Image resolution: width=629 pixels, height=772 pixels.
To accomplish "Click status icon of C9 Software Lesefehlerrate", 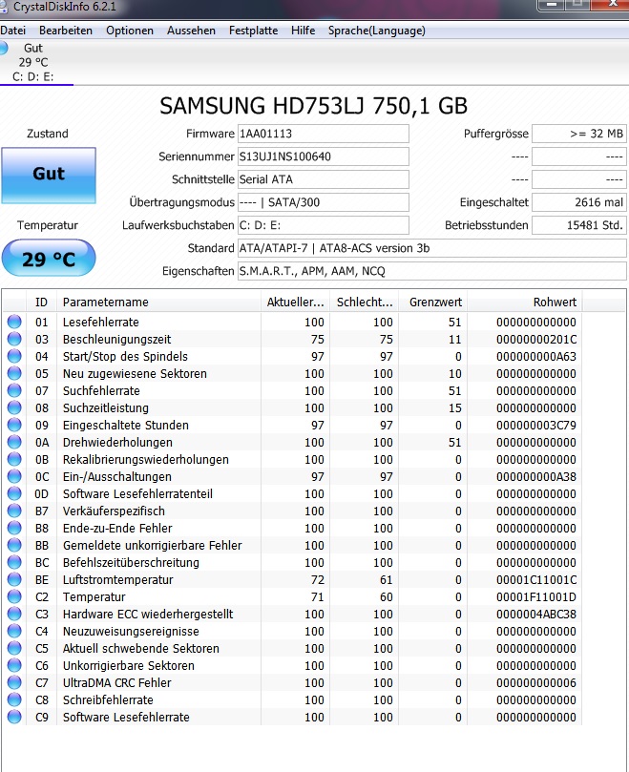I will [14, 718].
